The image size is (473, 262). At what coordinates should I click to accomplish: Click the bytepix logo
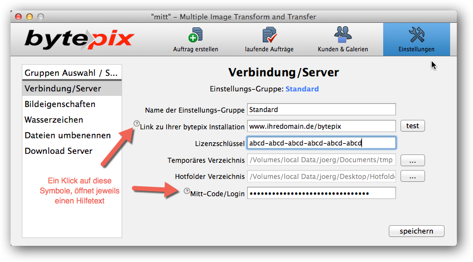[79, 40]
